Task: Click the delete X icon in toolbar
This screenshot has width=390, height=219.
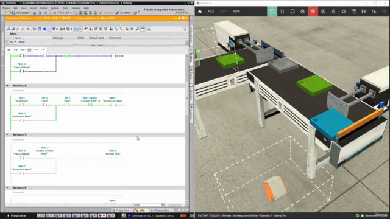Action: [55, 13]
